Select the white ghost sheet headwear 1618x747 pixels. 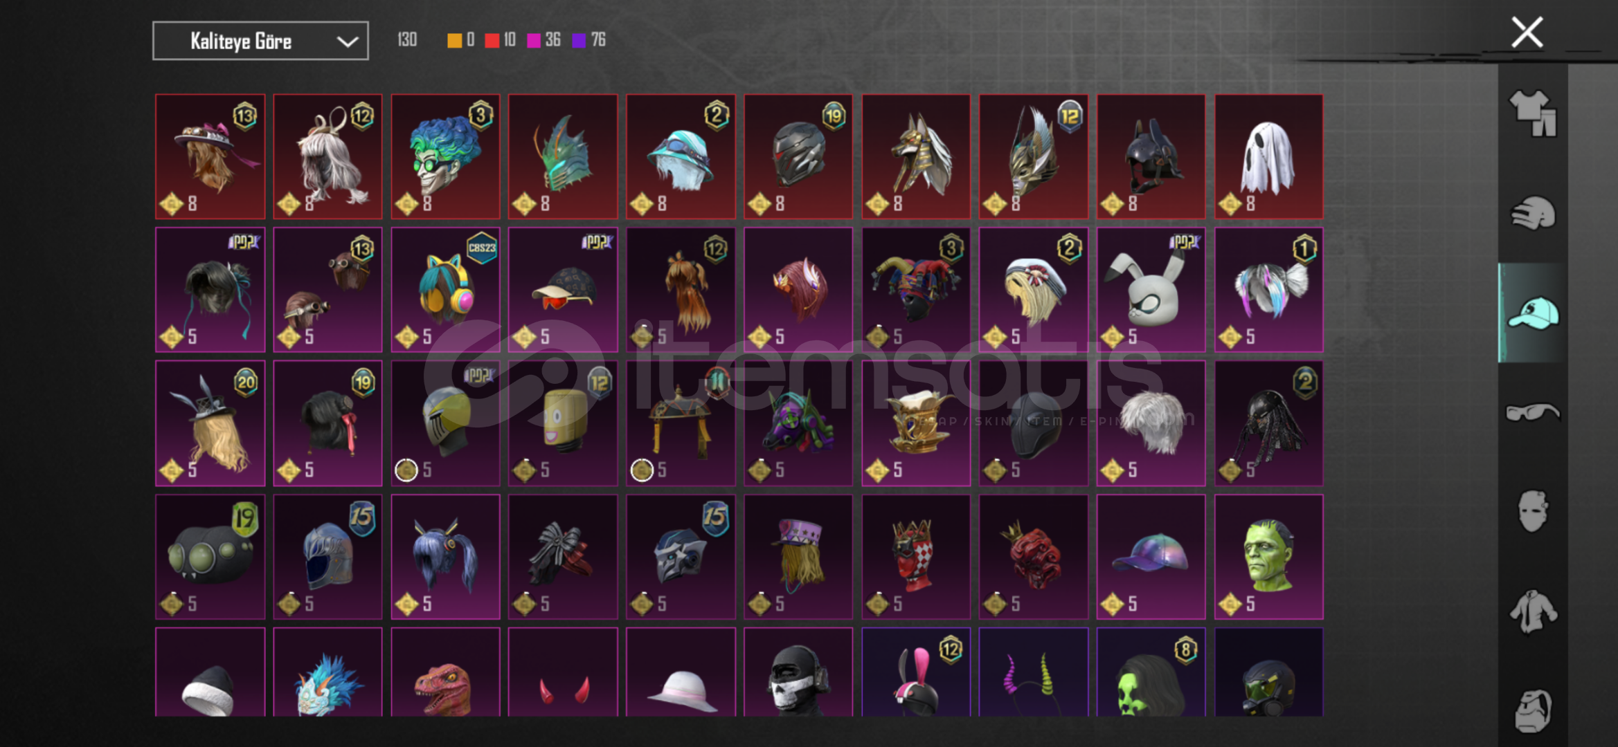click(1268, 157)
